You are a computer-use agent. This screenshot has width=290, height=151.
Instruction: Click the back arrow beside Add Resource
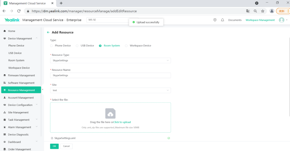click(48, 32)
